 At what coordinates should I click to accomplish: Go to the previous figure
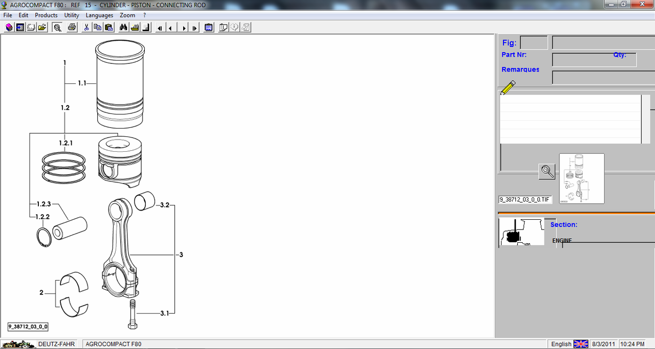coord(171,28)
